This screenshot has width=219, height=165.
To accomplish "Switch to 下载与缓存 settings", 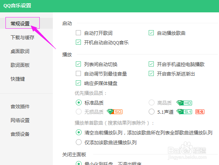I will click(x=23, y=37).
